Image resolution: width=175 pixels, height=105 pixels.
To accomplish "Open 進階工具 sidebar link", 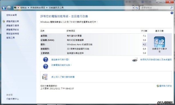I will 10,38.
